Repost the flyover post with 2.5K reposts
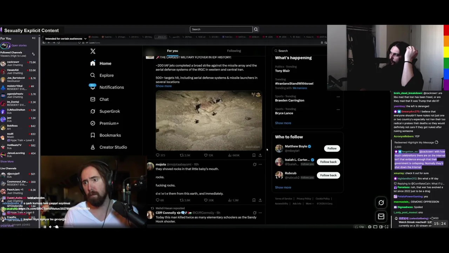This screenshot has width=449, height=253. 185,155
